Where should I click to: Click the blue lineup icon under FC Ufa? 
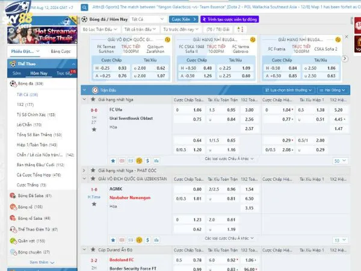click(x=131, y=161)
